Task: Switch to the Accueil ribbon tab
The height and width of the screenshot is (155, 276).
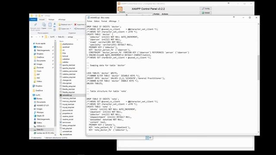Action: coord(42,19)
